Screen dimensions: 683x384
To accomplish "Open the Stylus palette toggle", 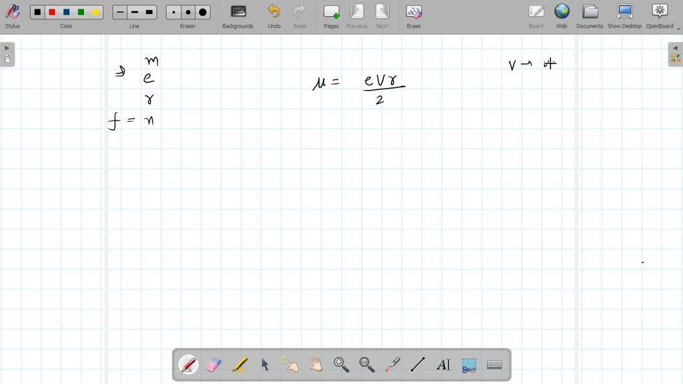I will point(12,17).
